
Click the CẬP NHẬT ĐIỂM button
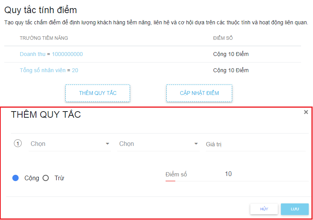coord(199,93)
